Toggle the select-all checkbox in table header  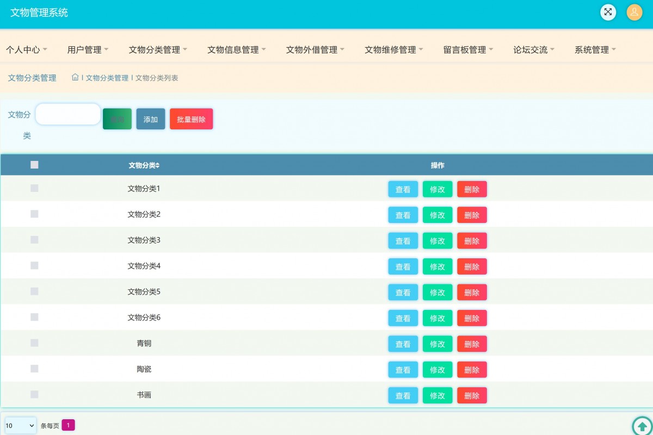34,164
